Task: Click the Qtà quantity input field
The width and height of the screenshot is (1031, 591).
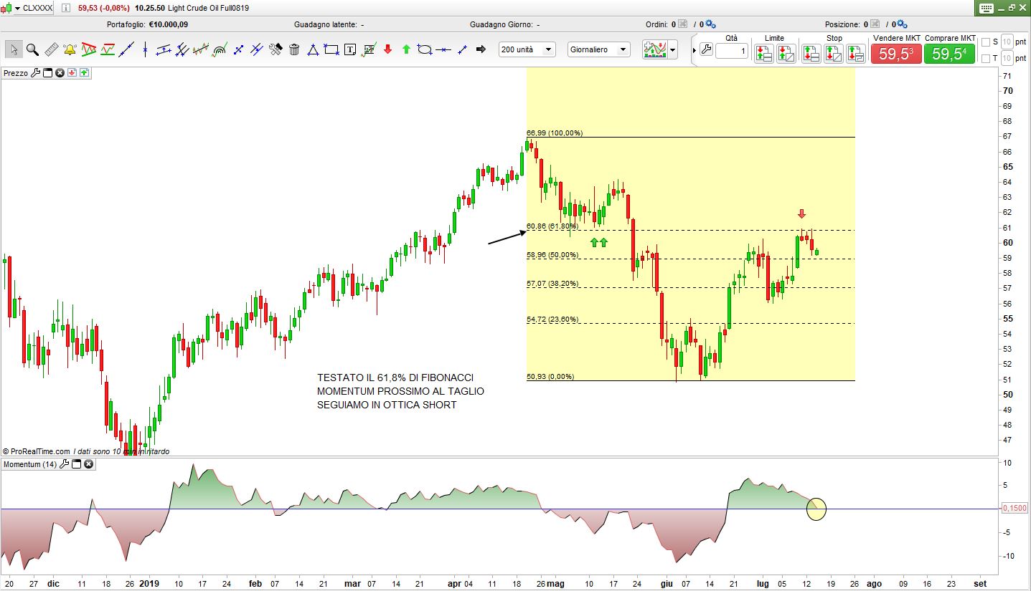Action: (x=731, y=51)
